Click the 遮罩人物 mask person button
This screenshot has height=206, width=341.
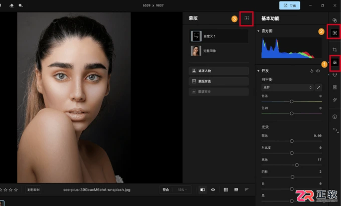tap(219, 71)
